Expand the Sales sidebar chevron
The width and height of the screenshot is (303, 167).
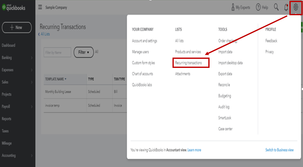pos(32,82)
